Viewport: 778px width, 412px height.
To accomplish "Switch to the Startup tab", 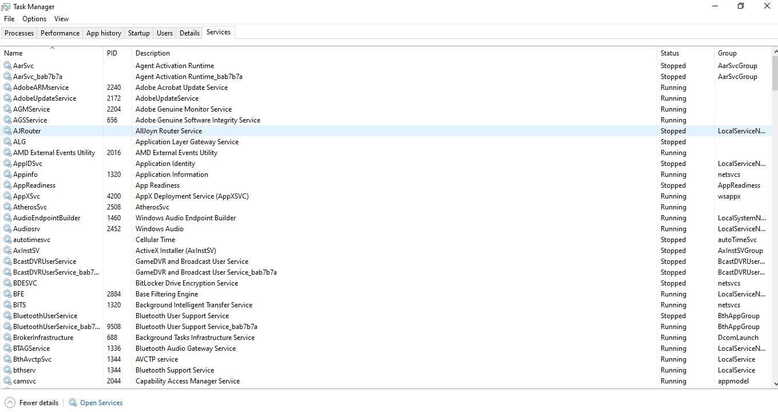I will click(138, 33).
